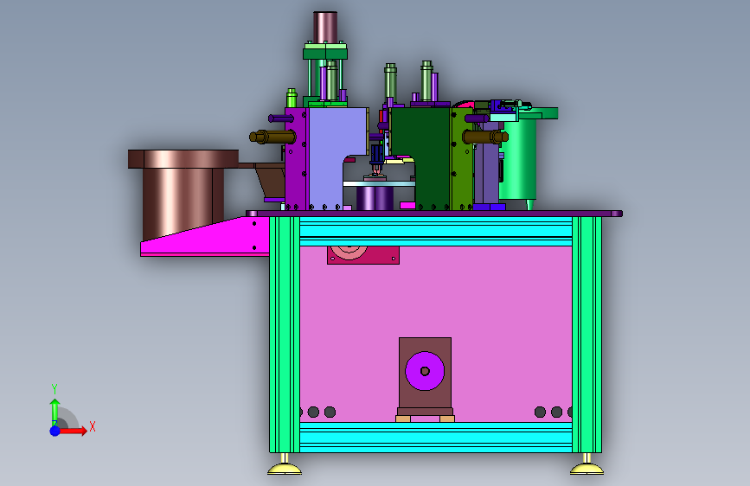Click the green Y axis arrow of the triad

coord(54,412)
